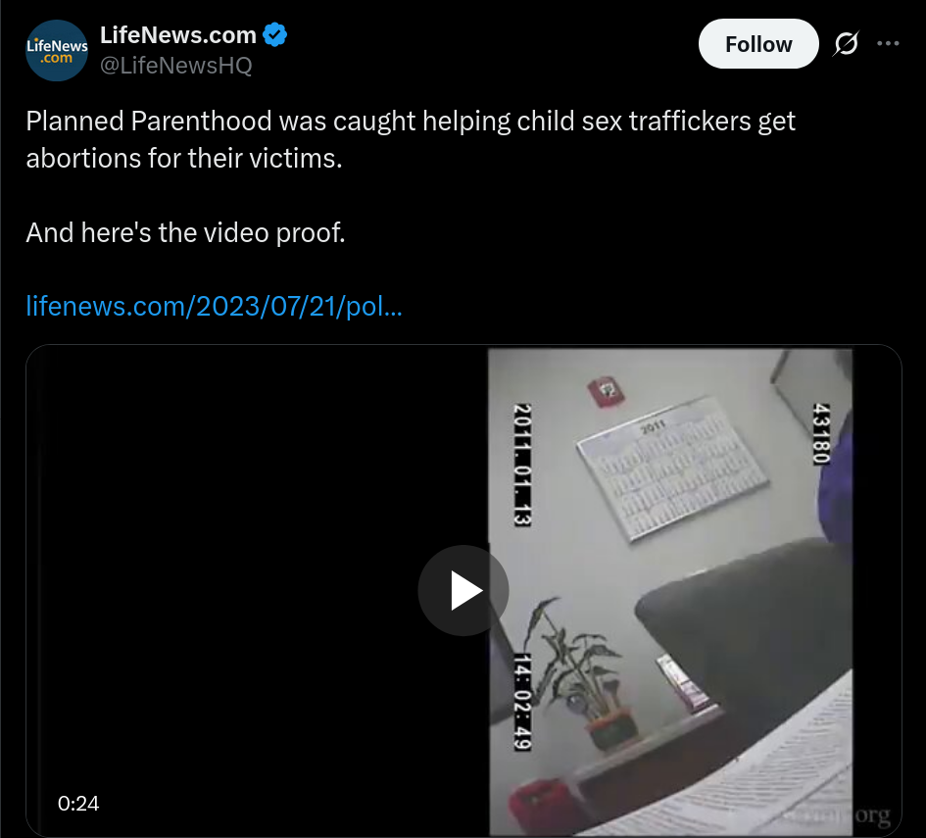This screenshot has height=838, width=926.
Task: Open the LifeNews.com profile avatar
Action: click(57, 51)
